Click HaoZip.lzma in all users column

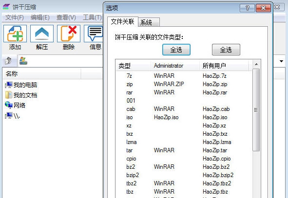click(217, 142)
